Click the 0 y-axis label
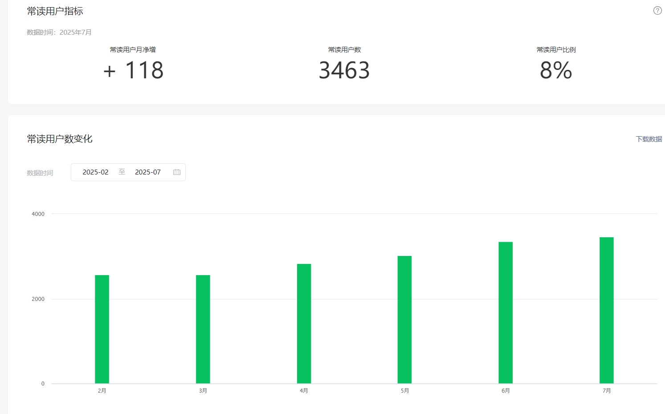 tap(43, 384)
